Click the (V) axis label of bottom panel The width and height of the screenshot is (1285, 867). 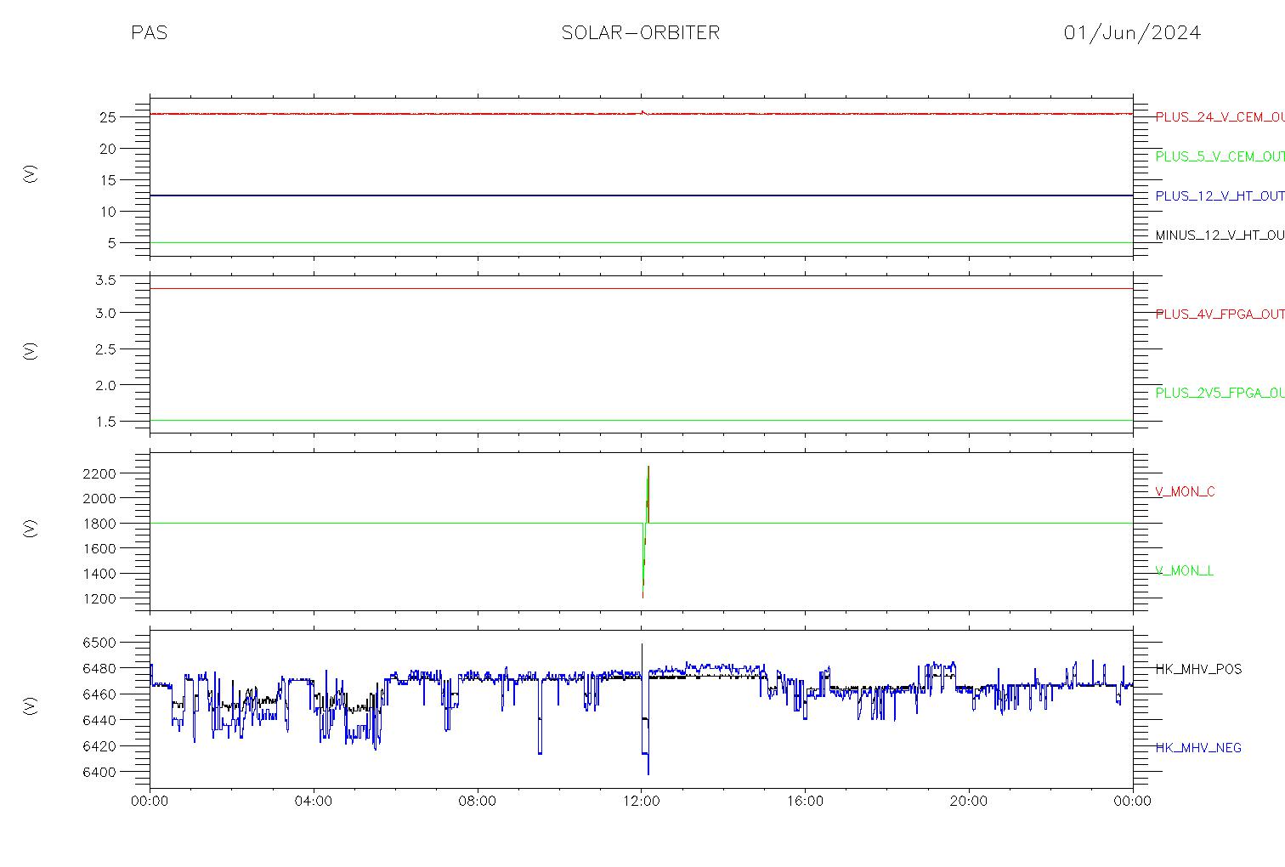pos(31,706)
